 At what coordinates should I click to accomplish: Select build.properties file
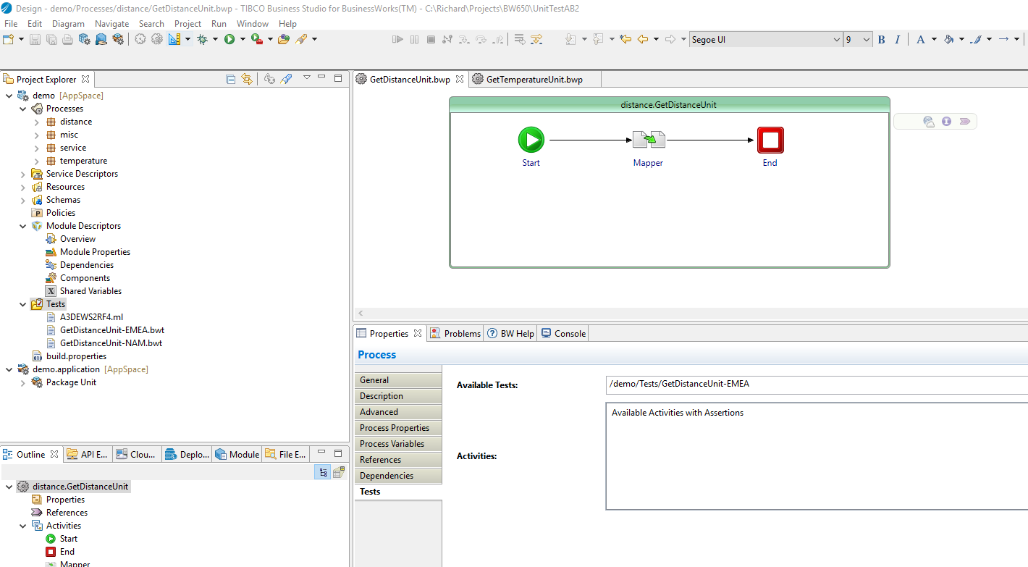(76, 356)
